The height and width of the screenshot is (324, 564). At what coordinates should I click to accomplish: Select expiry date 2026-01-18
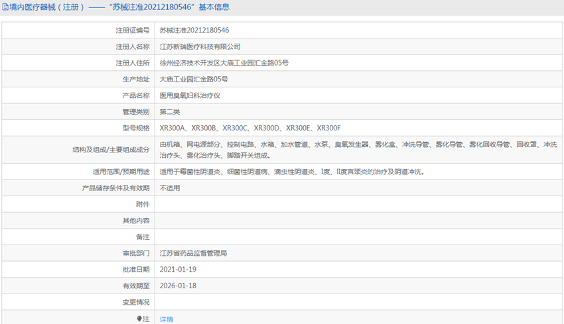(178, 286)
